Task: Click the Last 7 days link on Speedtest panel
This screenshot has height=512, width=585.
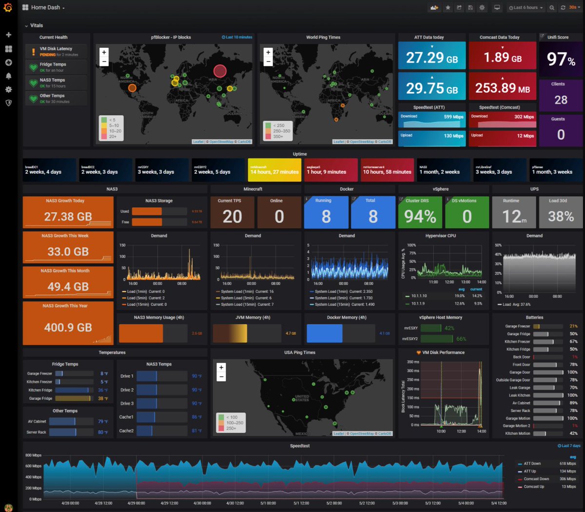Action: click(x=568, y=446)
